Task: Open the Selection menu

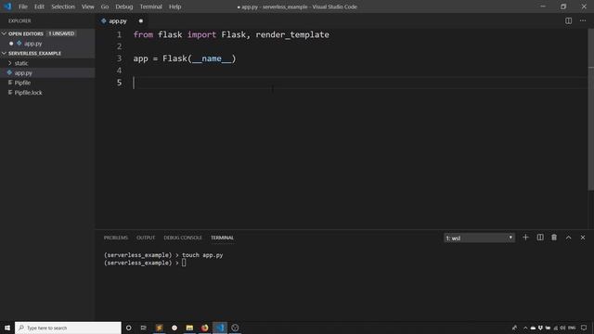Action: 63,6
